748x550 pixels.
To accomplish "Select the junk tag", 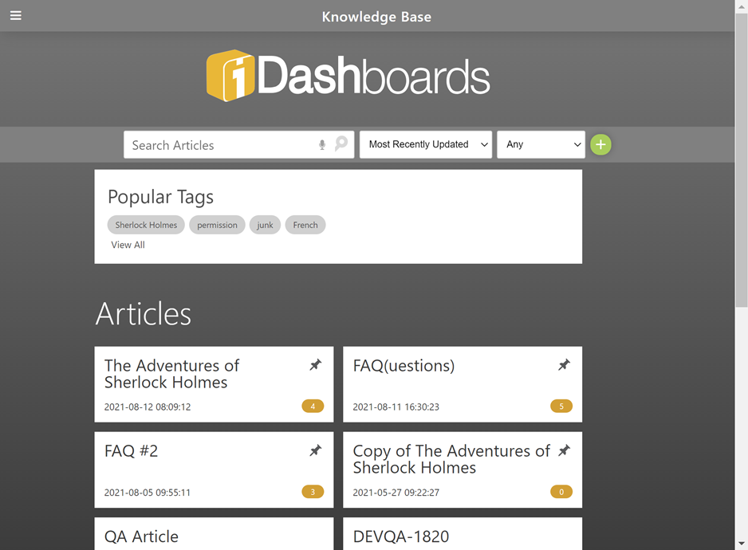I will (x=265, y=225).
